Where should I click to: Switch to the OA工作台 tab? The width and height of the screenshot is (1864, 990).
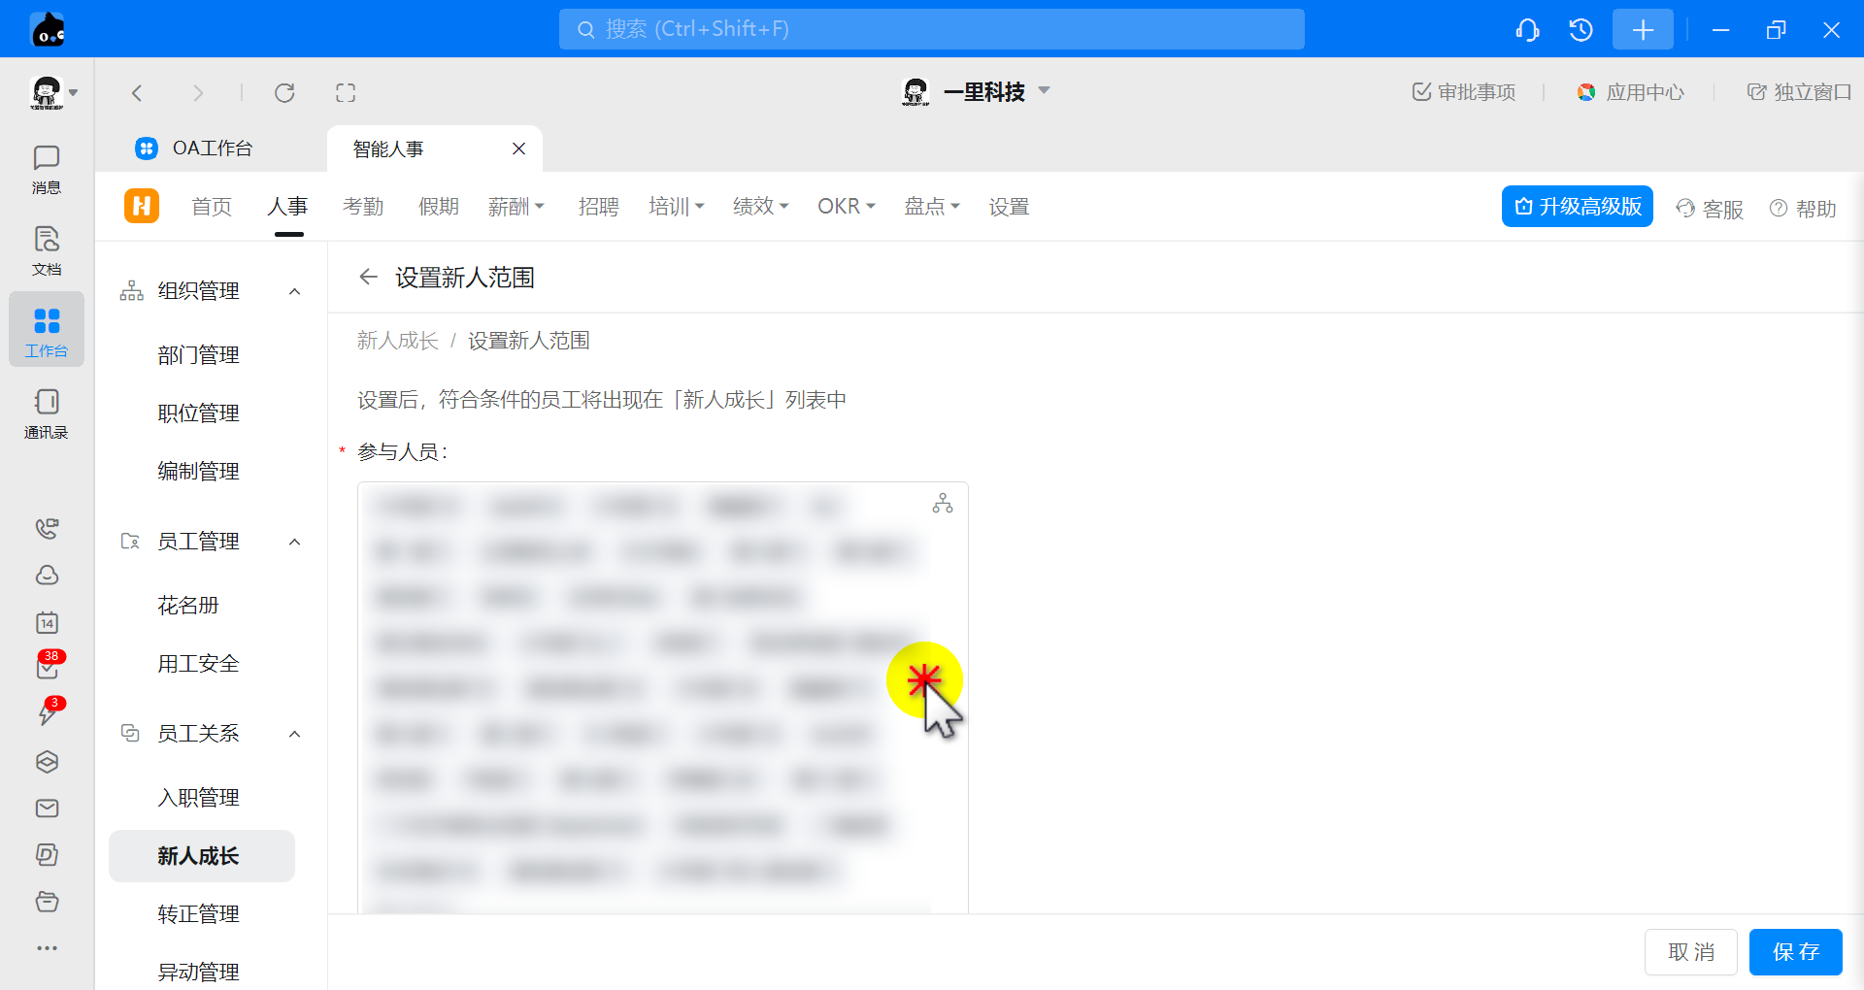pos(212,148)
